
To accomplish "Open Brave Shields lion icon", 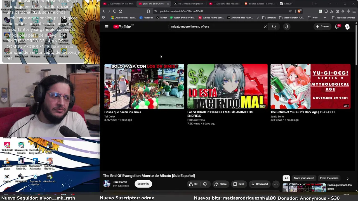I will [x=299, y=11].
